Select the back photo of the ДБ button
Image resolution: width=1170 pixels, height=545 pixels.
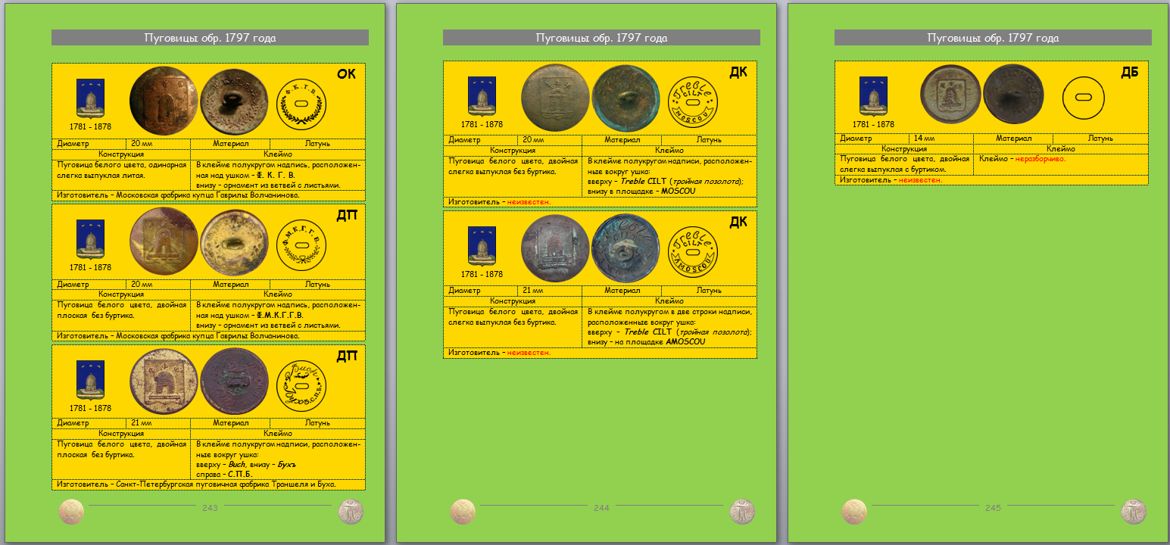1012,96
